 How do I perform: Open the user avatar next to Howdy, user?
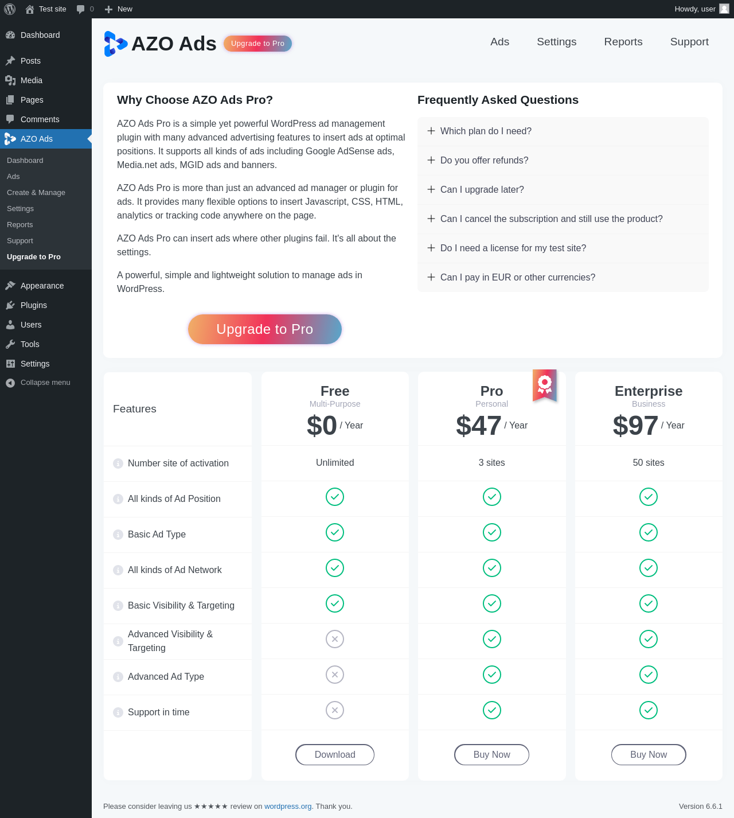pyautogui.click(x=724, y=9)
